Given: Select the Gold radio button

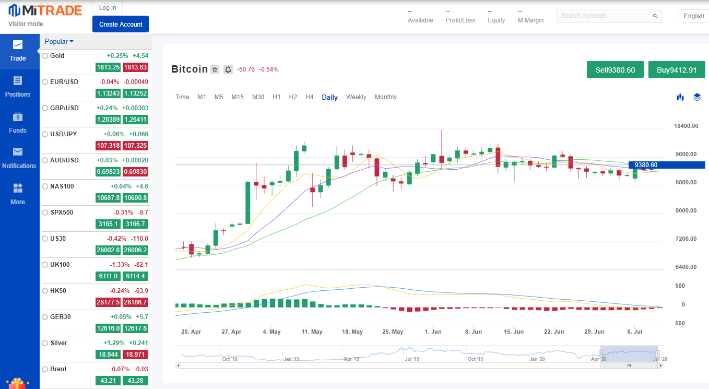Looking at the screenshot, I should [x=45, y=56].
